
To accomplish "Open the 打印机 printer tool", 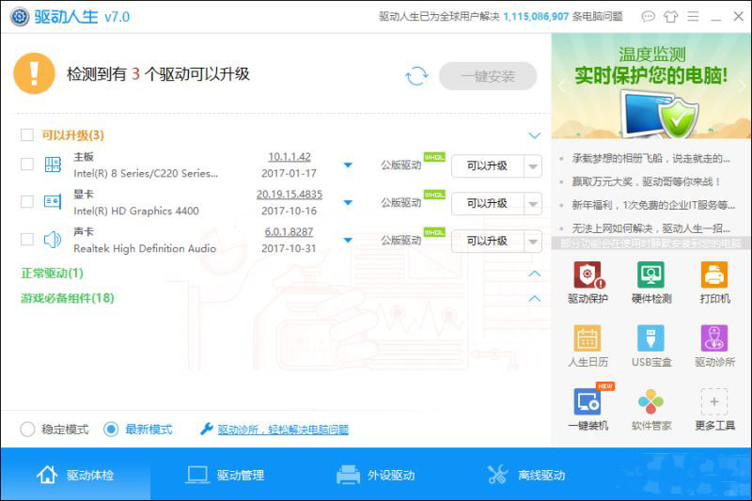I will tap(714, 283).
